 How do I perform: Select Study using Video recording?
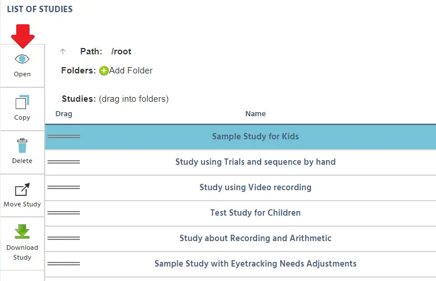pos(240,187)
